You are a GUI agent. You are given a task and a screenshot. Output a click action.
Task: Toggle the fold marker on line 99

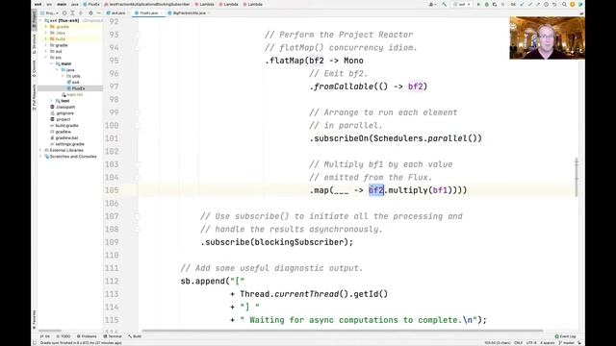(138, 112)
